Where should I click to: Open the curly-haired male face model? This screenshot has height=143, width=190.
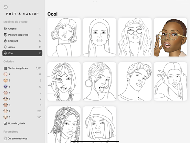click(135, 82)
